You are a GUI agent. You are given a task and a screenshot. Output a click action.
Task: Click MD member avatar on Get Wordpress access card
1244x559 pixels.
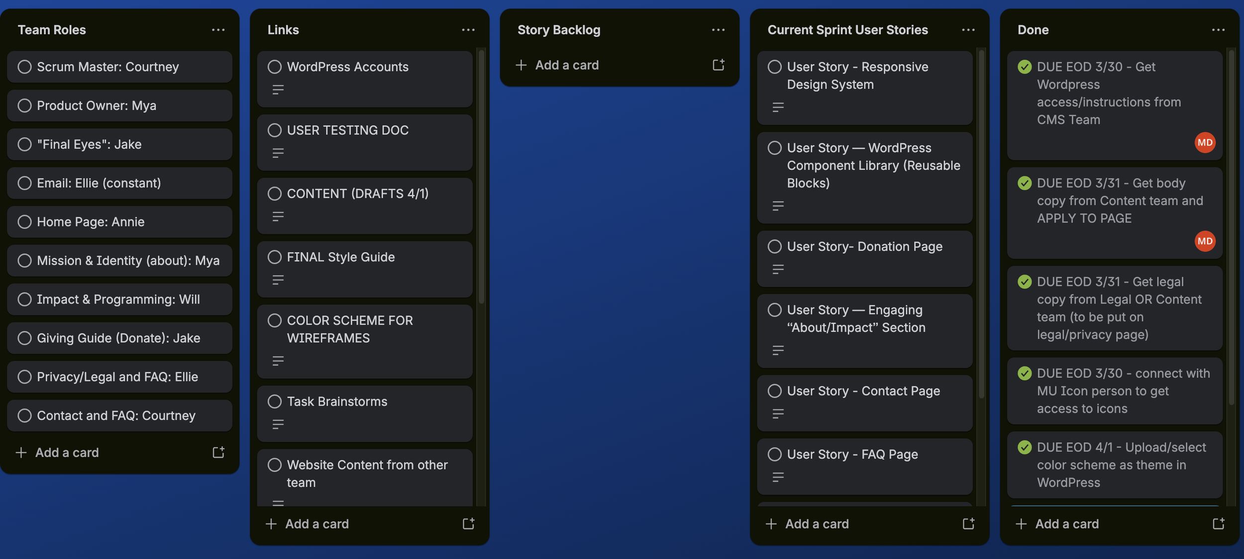(1205, 143)
